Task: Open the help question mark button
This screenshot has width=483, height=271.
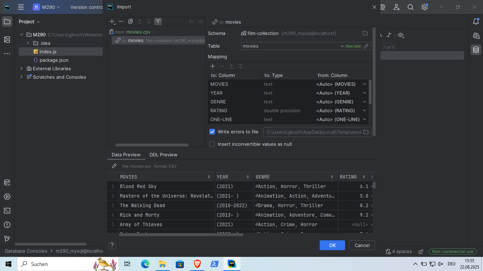Action: (x=112, y=245)
